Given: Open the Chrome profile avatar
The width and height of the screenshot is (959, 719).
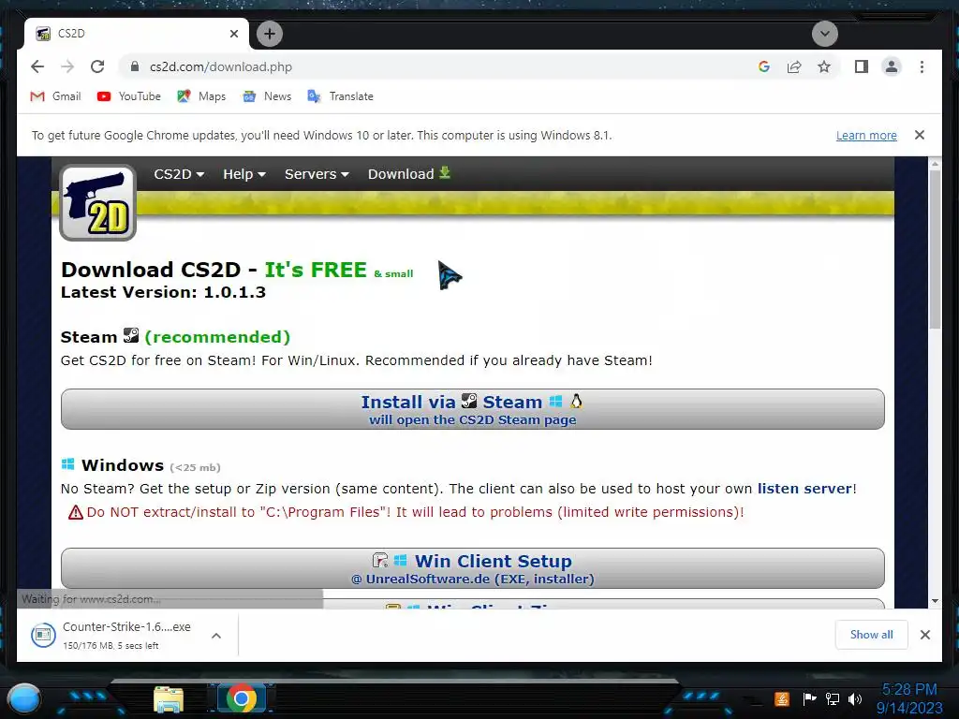Looking at the screenshot, I should [892, 66].
